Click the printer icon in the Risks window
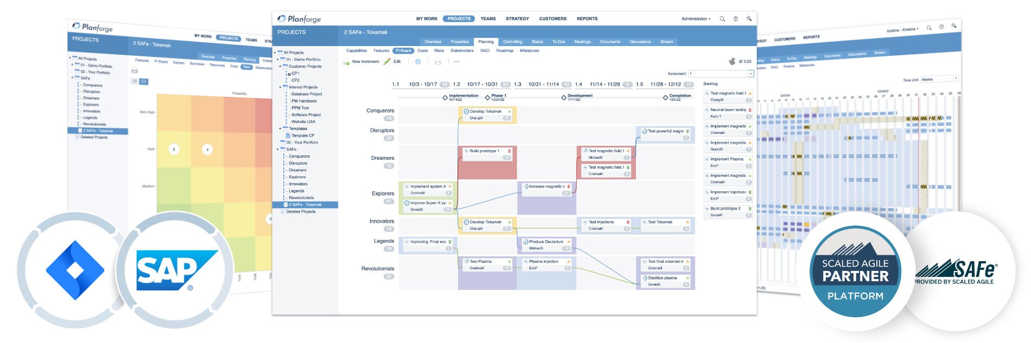 click(135, 71)
